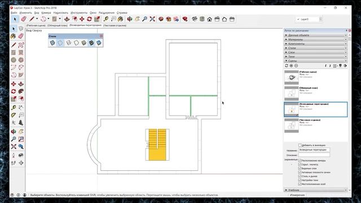Image resolution: width=361 pixels, height=203 pixels.
Task: Switch to Shaded face style
Action: coord(84,43)
